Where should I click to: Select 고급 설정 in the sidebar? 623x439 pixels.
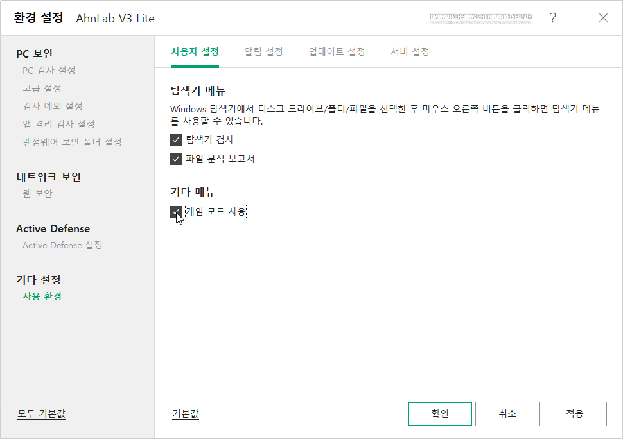[42, 88]
